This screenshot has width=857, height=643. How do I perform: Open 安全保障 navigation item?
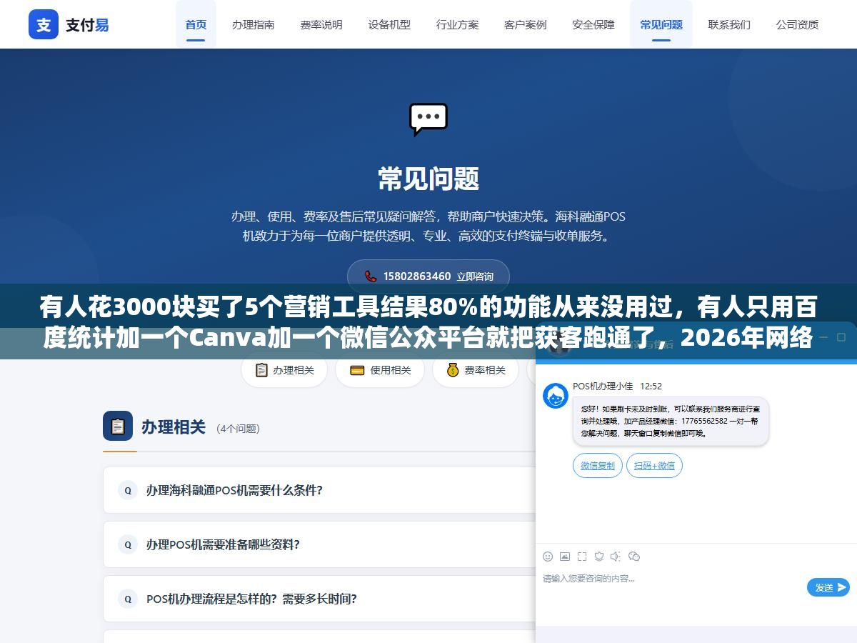(x=593, y=24)
